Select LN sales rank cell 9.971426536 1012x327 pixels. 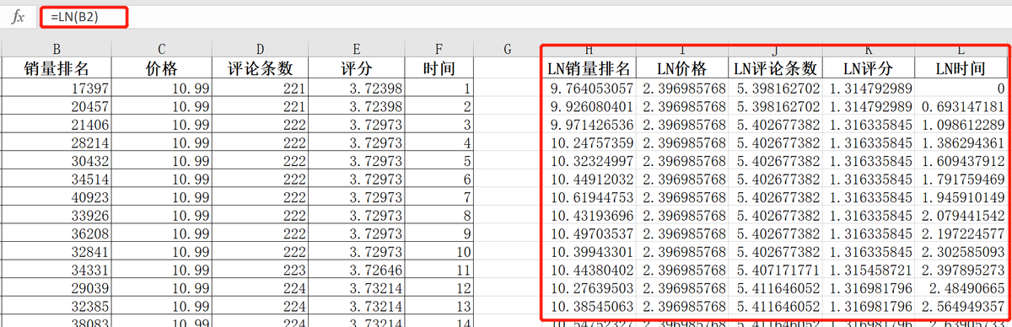pyautogui.click(x=589, y=125)
